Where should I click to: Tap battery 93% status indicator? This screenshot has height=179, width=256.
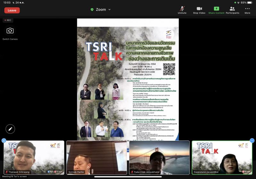click(246, 3)
